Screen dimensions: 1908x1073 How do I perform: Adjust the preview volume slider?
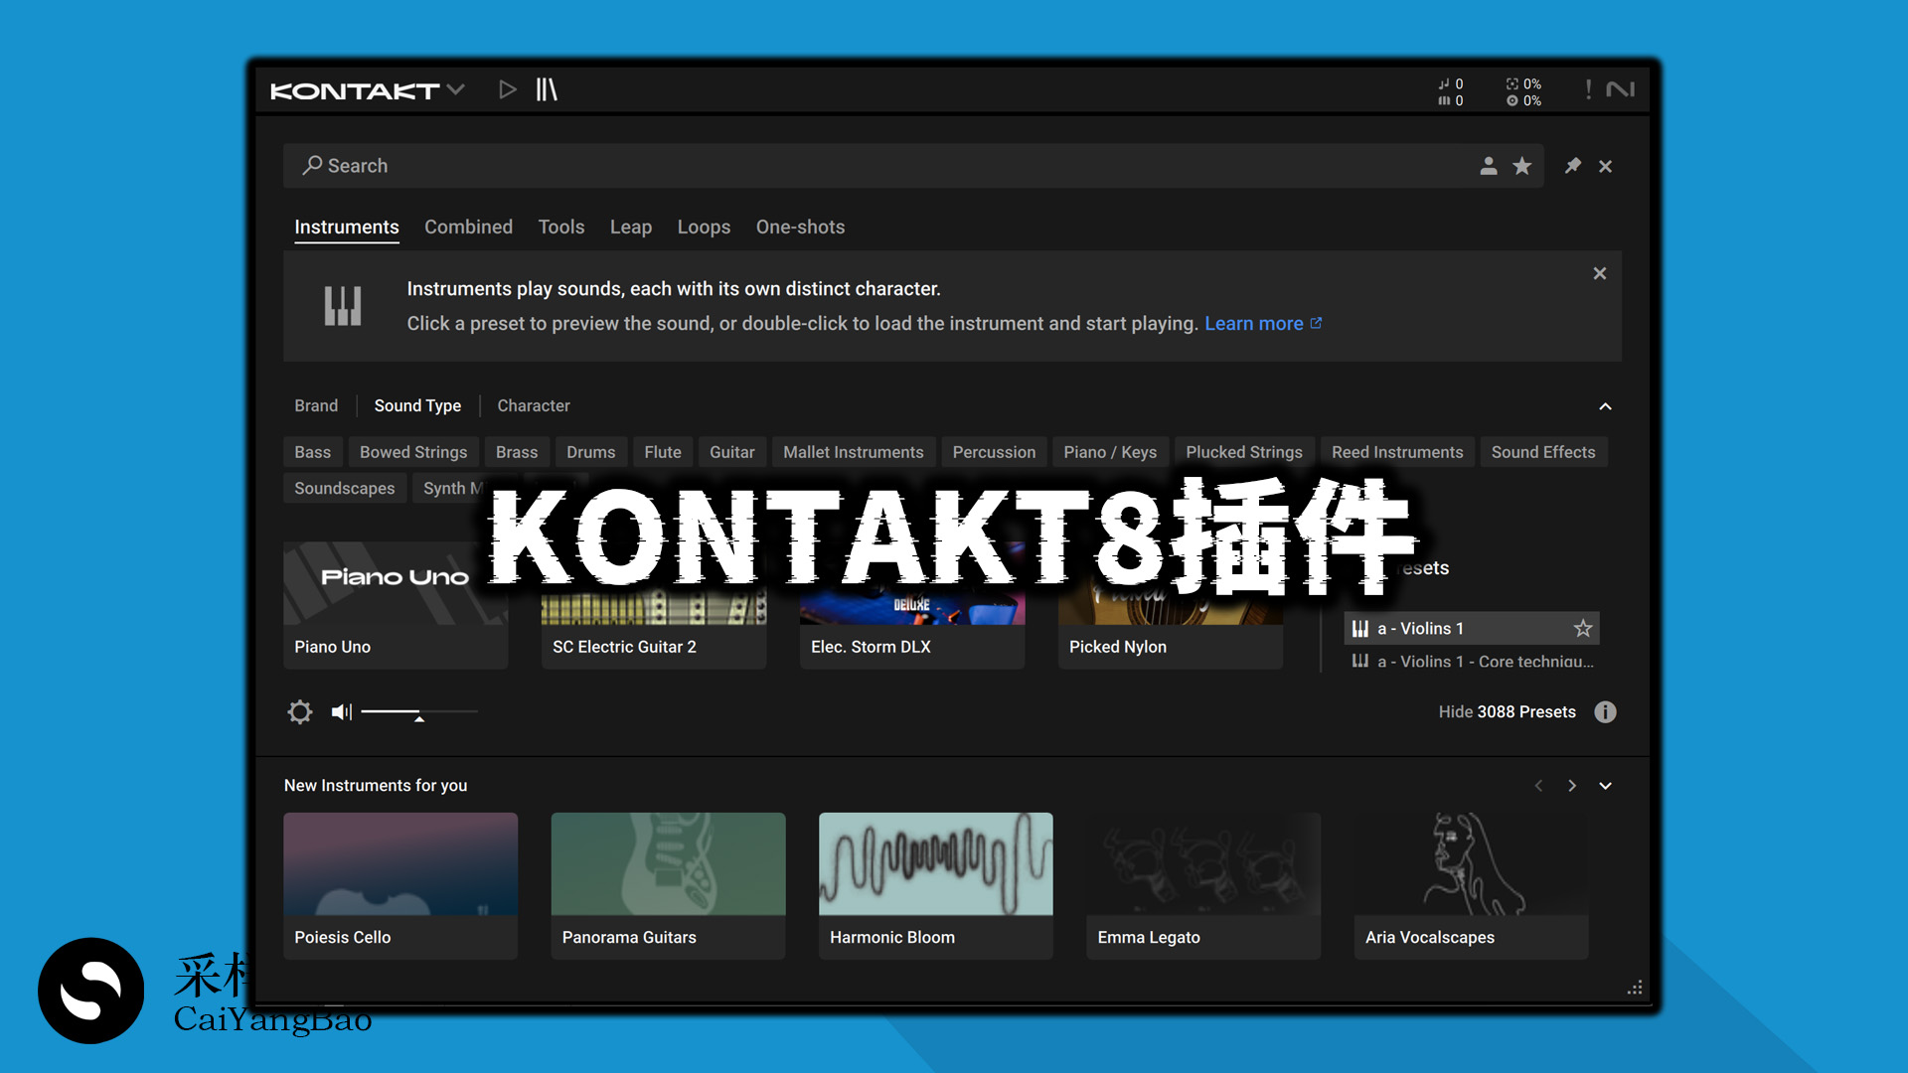(417, 711)
